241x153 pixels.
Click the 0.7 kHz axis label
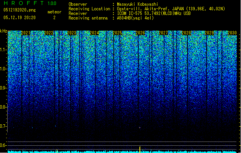[x=3, y=126]
